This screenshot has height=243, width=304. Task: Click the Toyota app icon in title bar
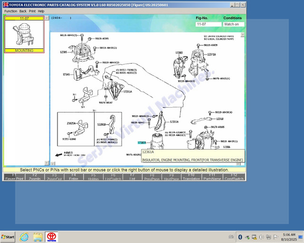(x=6, y=5)
